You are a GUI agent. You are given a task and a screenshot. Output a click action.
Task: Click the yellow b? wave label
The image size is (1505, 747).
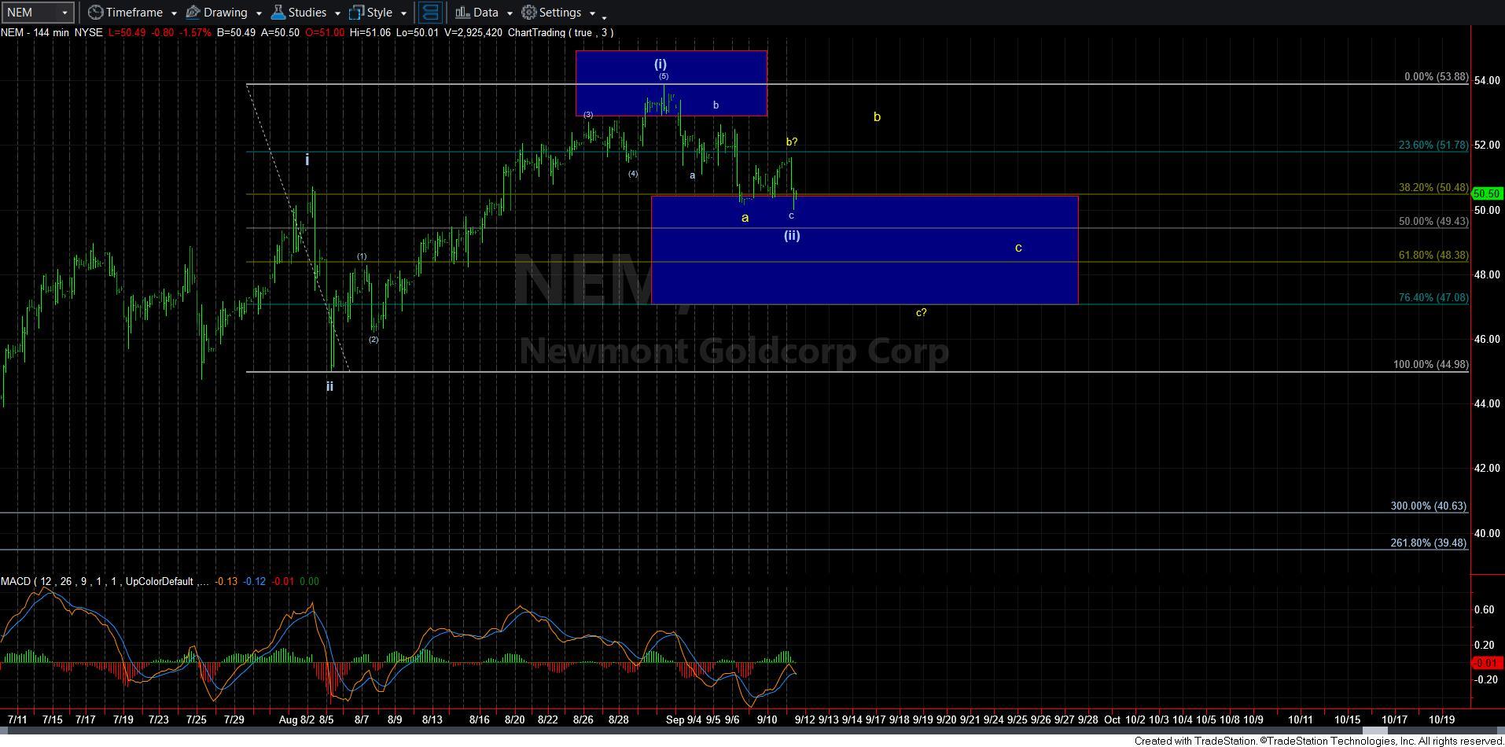792,142
